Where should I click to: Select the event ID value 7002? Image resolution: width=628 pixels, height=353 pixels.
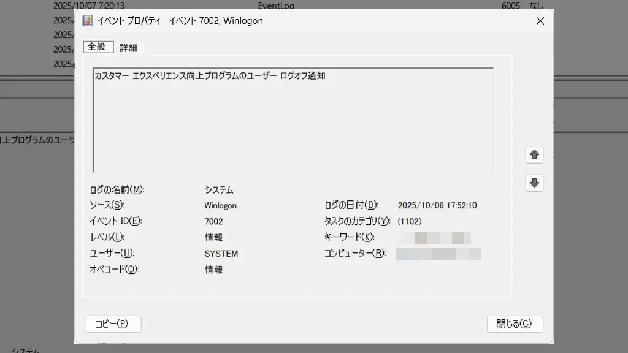[213, 222]
